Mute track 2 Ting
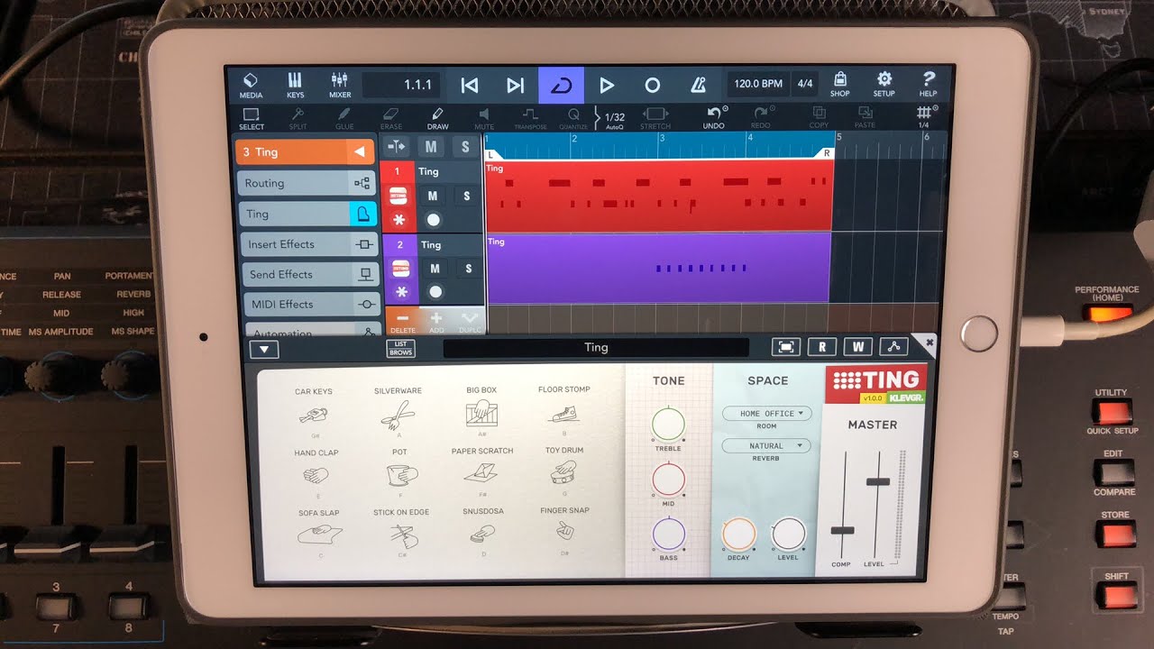The height and width of the screenshot is (649, 1154). 435,269
